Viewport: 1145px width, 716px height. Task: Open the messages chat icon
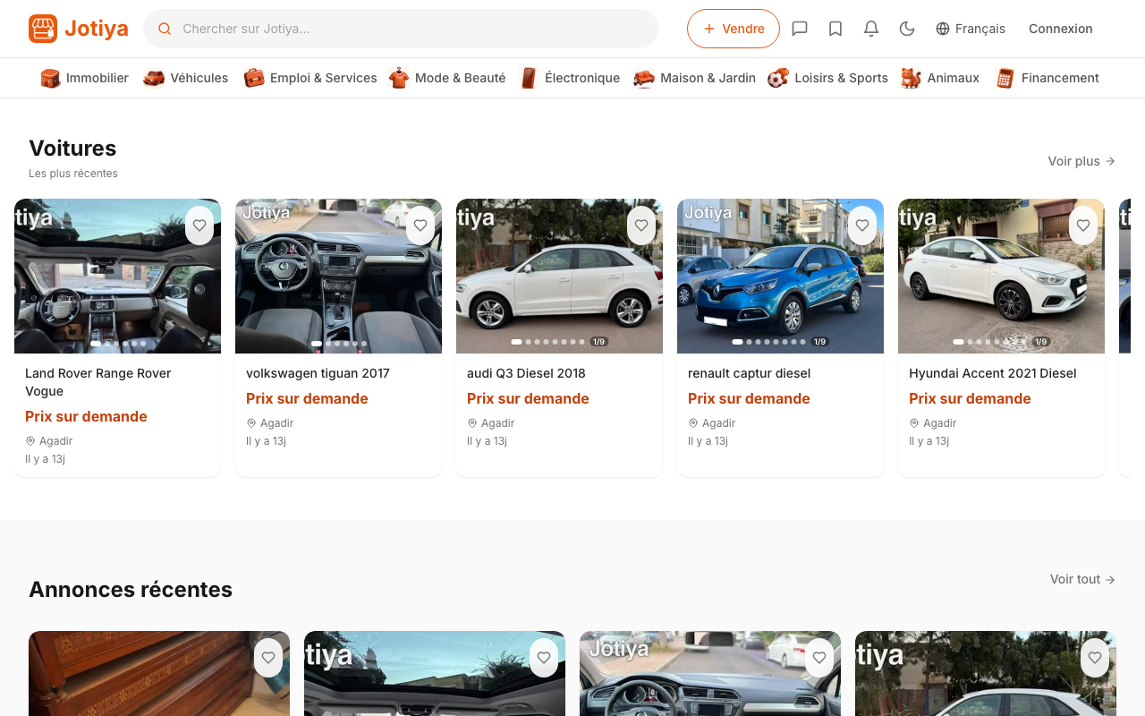[800, 29]
